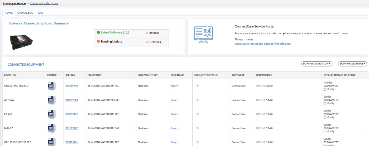Image resolution: width=369 pixels, height=146 pixels.
Task: Click the 27 Devices pending count
Action: pyautogui.click(x=153, y=42)
